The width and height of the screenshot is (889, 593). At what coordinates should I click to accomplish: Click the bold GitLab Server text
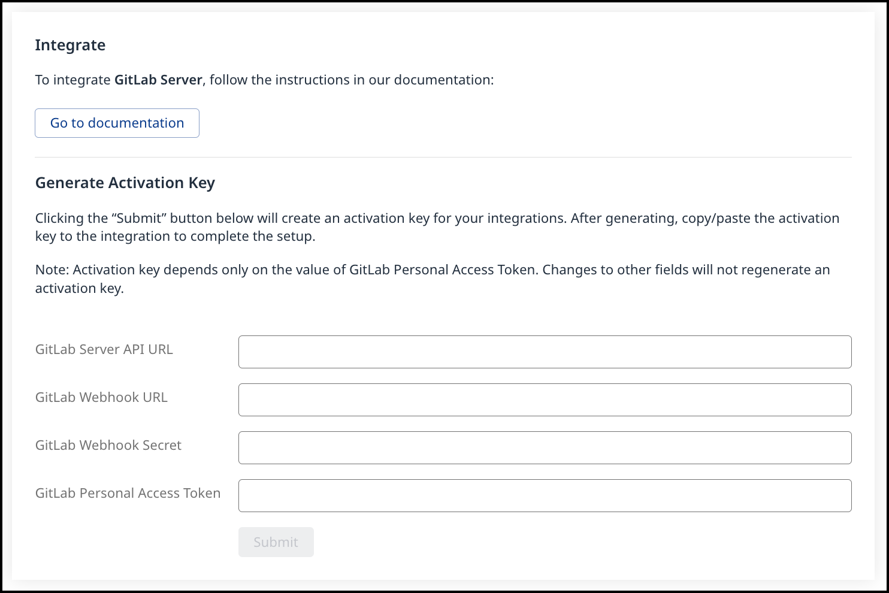158,80
